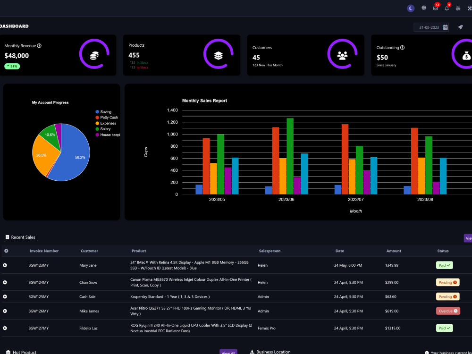Image resolution: width=472 pixels, height=354 pixels.
Task: Click the 81% growth badge
Action: pos(12,66)
